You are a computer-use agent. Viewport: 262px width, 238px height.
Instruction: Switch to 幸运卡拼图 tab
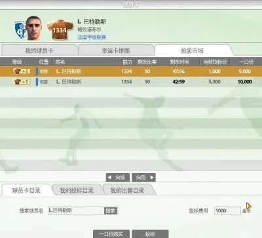click(116, 50)
